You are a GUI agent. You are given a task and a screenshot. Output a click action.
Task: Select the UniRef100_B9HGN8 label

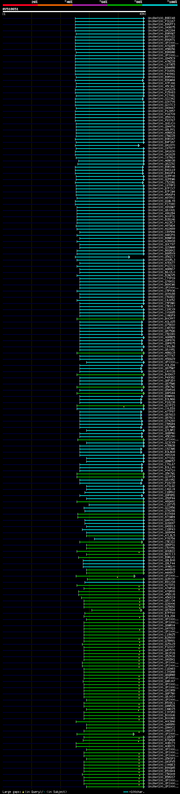click(x=161, y=52)
